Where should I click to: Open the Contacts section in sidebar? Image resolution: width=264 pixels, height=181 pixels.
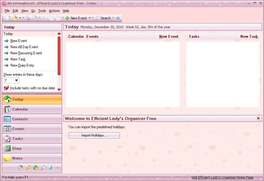click(x=20, y=119)
